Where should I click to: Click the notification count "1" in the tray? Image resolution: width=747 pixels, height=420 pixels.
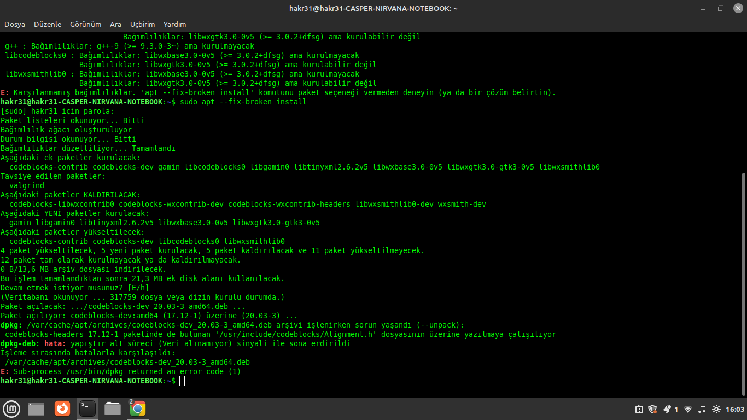click(676, 409)
